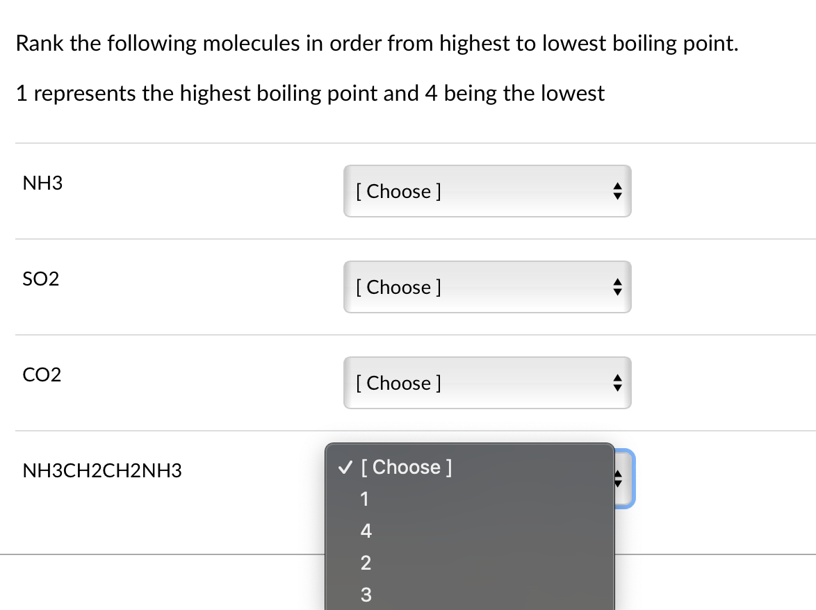816x610 pixels.
Task: Click the SO2 molecule label
Action: [x=40, y=279]
